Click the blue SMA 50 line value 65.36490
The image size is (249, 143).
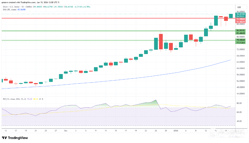(x=21, y=10)
